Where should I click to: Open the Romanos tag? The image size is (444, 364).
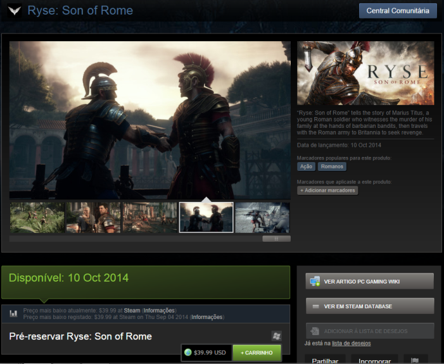click(x=332, y=166)
